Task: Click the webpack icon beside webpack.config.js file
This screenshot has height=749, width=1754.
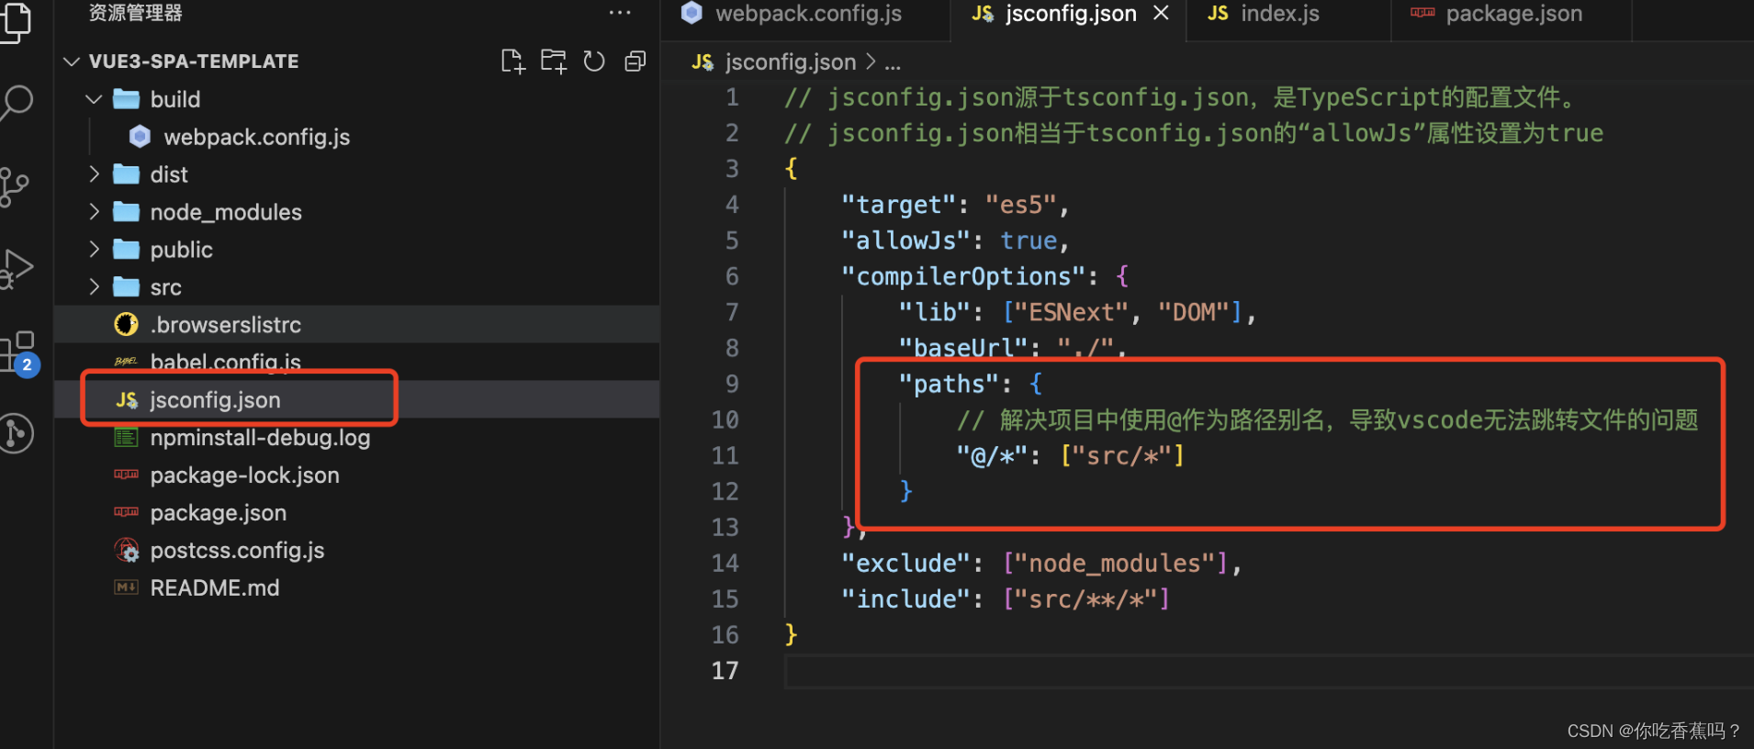Action: [x=140, y=137]
